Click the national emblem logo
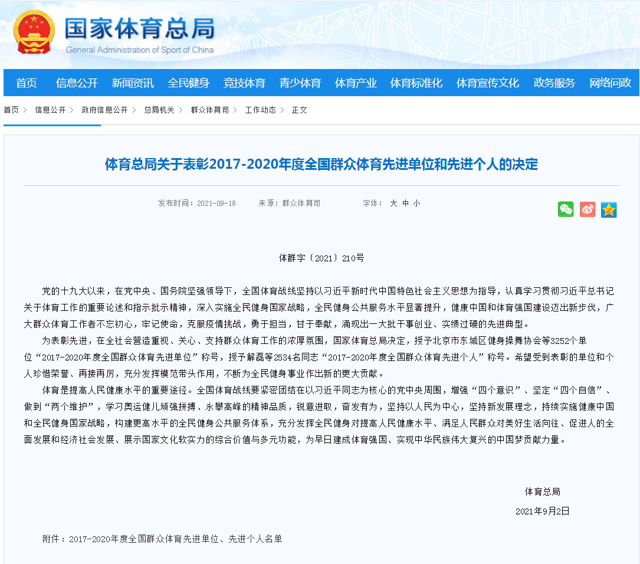This screenshot has width=640, height=564. coord(34,32)
